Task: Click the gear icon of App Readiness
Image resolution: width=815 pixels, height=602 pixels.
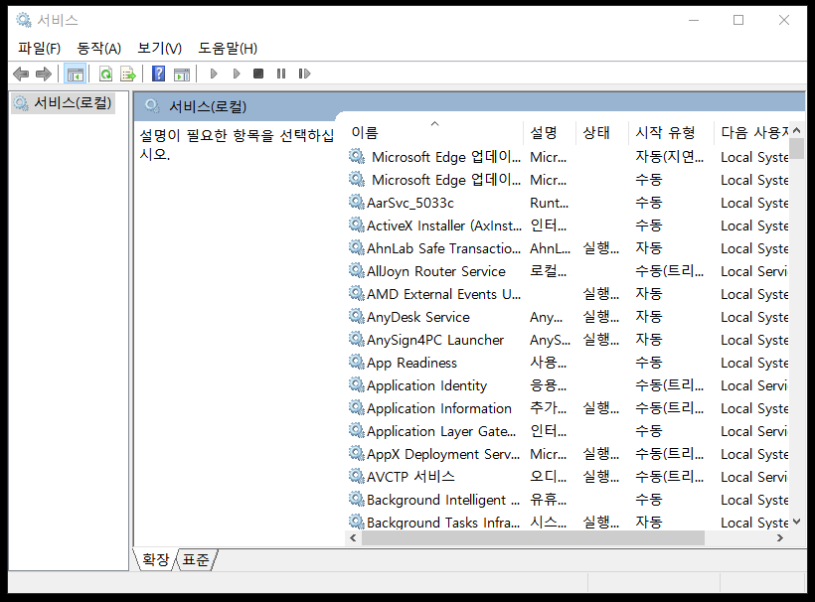Action: [x=357, y=362]
